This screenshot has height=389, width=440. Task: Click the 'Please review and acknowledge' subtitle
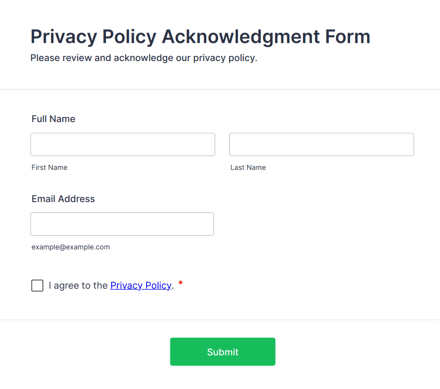click(144, 58)
